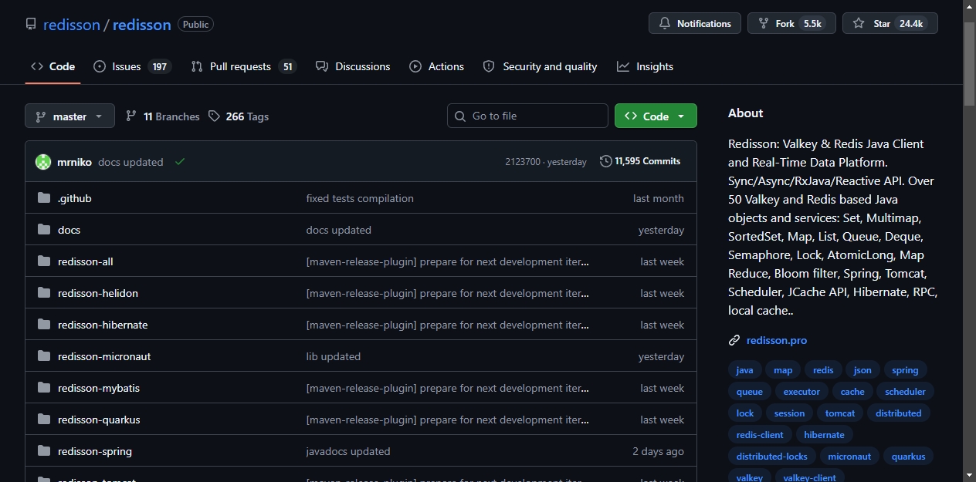Click the green commit status checkmark
The height and width of the screenshot is (482, 976).
(x=180, y=162)
